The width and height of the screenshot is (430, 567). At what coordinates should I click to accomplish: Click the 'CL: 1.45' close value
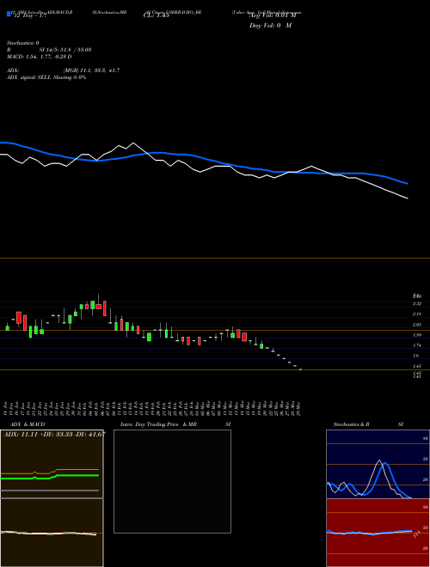click(x=156, y=15)
